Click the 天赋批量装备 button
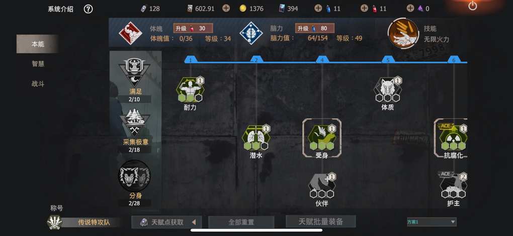 coord(321,221)
